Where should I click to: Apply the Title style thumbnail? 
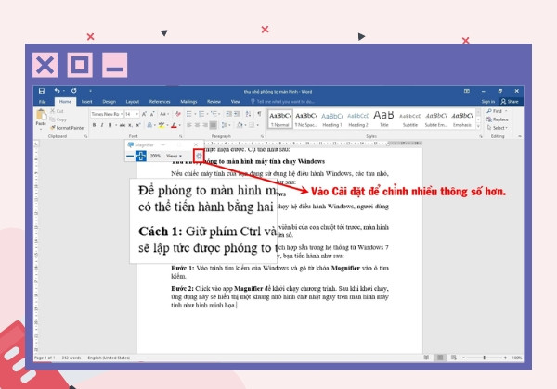pyautogui.click(x=384, y=119)
